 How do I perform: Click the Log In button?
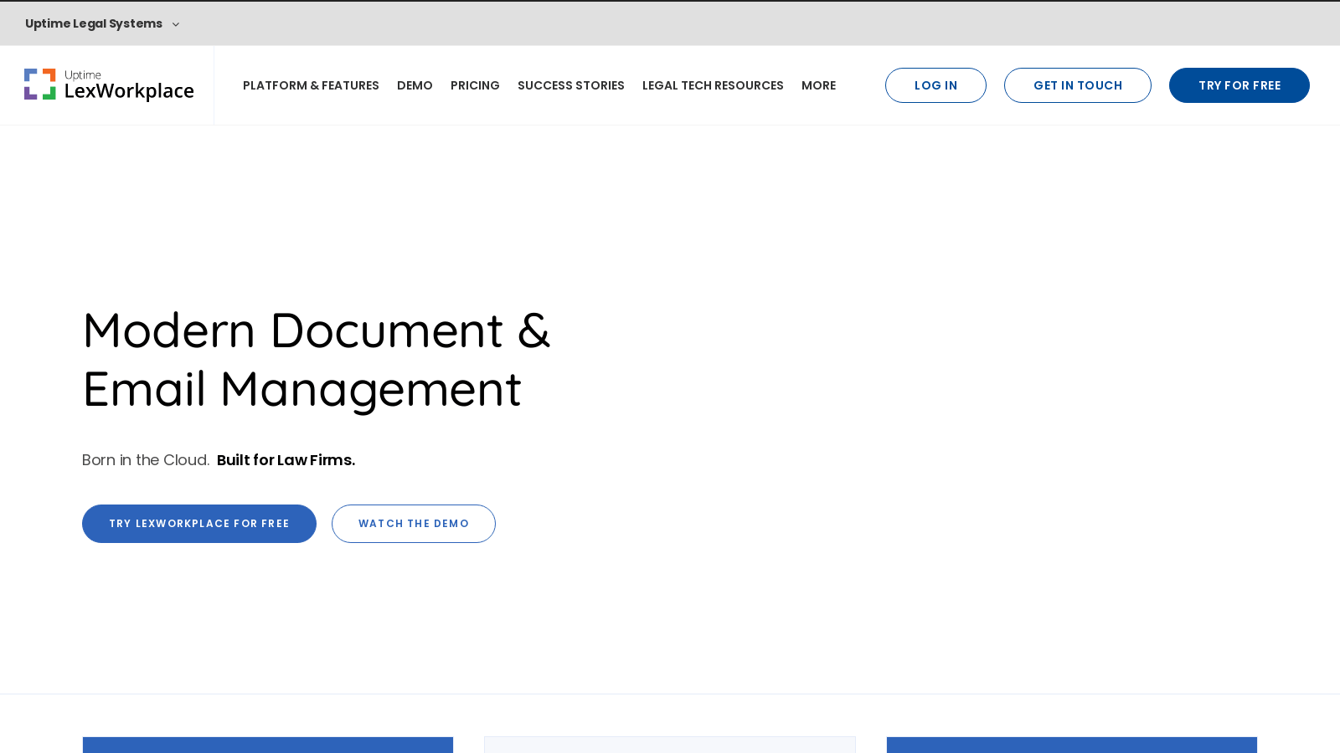935,85
